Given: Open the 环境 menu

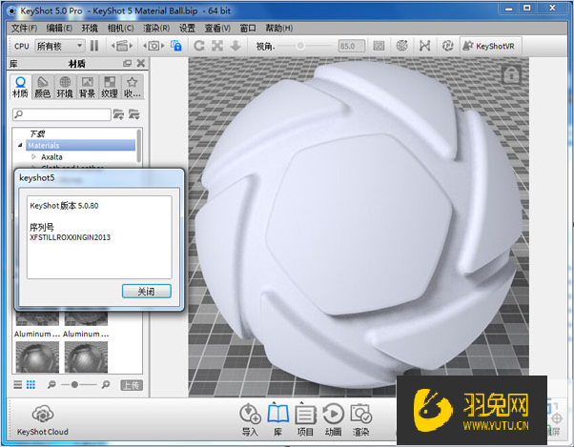Looking at the screenshot, I should click(90, 29).
